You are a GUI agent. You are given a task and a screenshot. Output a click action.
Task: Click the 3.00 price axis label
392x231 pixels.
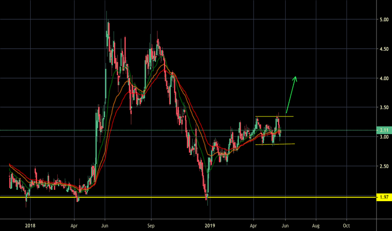click(x=384, y=137)
